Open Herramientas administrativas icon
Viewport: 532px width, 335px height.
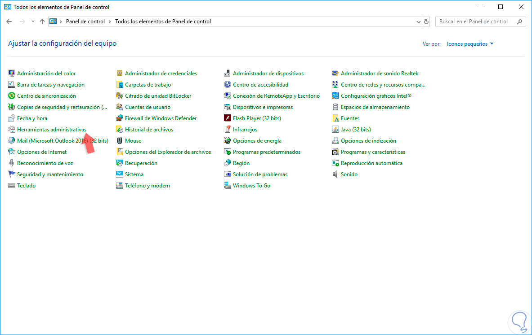coord(12,130)
